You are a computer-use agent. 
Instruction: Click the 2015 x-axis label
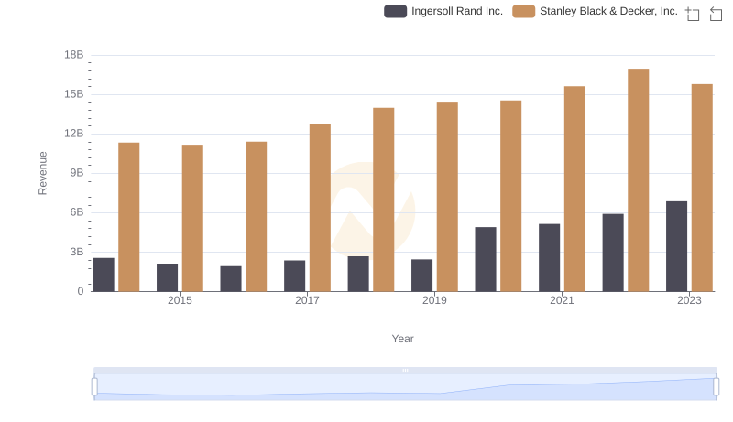[180, 300]
